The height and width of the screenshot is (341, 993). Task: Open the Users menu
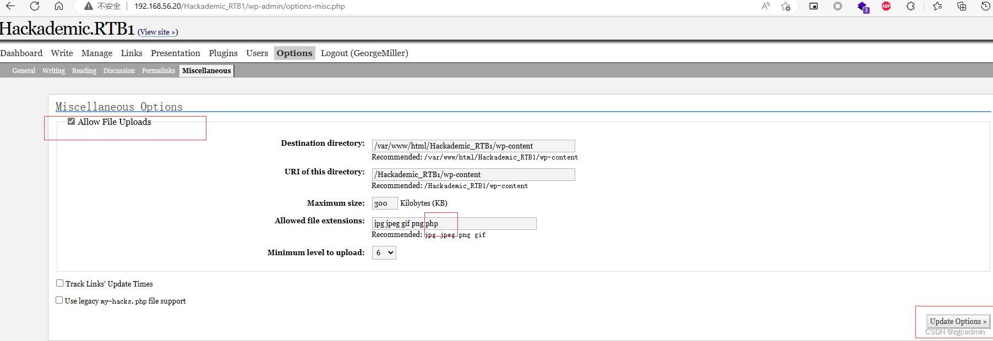pos(257,53)
